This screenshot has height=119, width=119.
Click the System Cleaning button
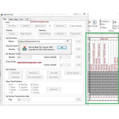pos(73,73)
